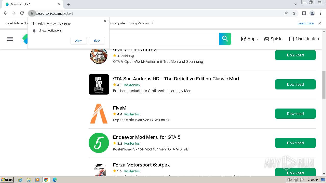Open the network icon in the tray
This screenshot has height=183, width=326.
(x=295, y=180)
